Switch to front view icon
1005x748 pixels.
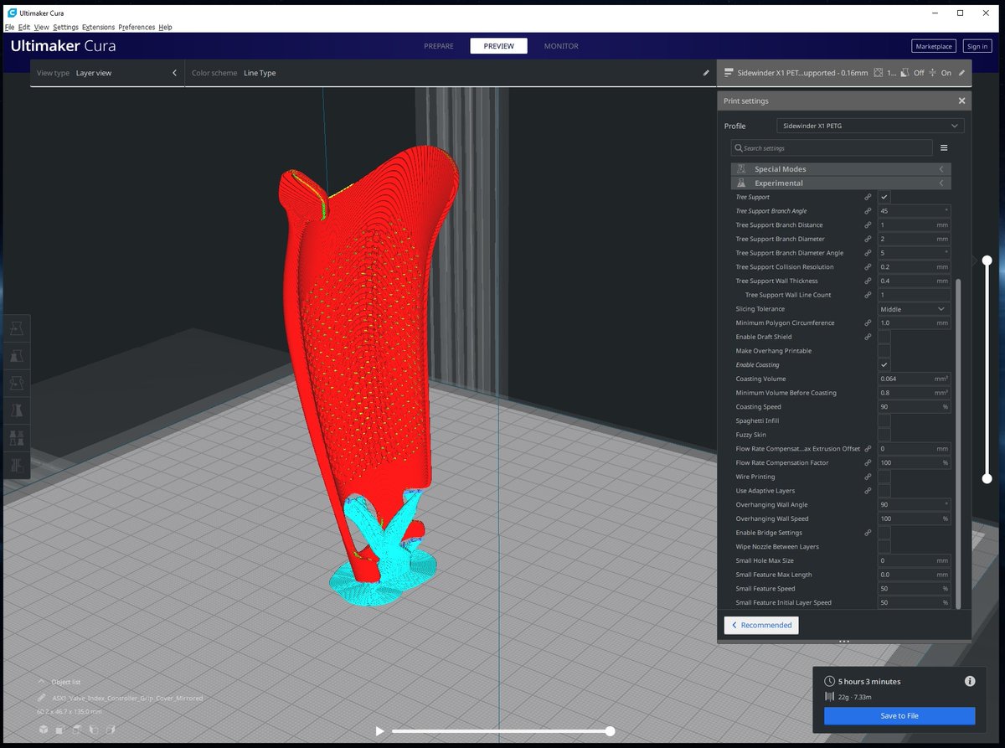click(x=60, y=730)
